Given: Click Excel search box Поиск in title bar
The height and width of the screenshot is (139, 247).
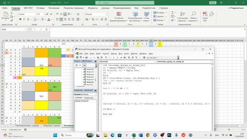Looking at the screenshot, I should [125, 3].
